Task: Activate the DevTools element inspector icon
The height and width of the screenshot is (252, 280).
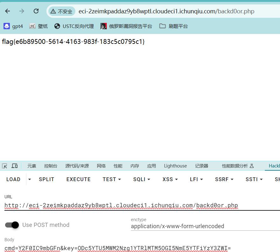Action: pos(4,166)
